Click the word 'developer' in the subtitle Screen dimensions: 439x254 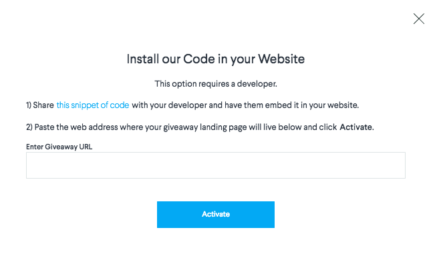click(x=257, y=83)
